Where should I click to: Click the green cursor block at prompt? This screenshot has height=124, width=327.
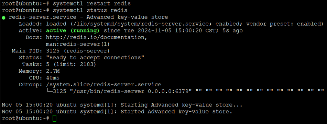pyautogui.click(x=54, y=119)
